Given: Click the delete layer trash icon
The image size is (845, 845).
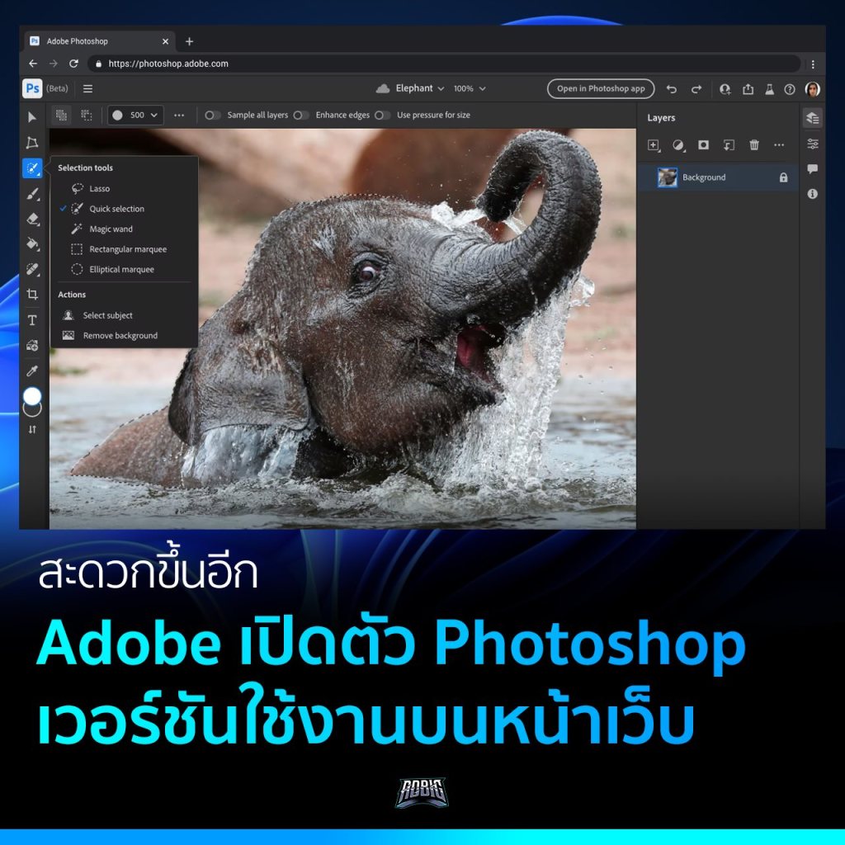Looking at the screenshot, I should (753, 145).
